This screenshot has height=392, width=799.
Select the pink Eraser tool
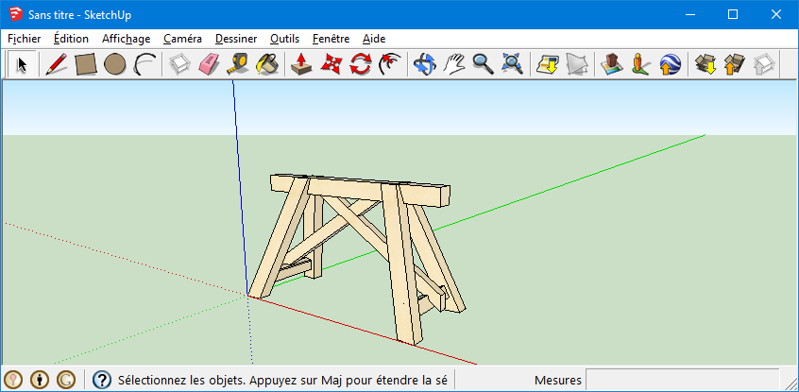point(209,64)
